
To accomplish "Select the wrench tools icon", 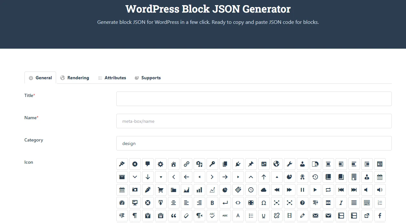I will click(x=290, y=164).
